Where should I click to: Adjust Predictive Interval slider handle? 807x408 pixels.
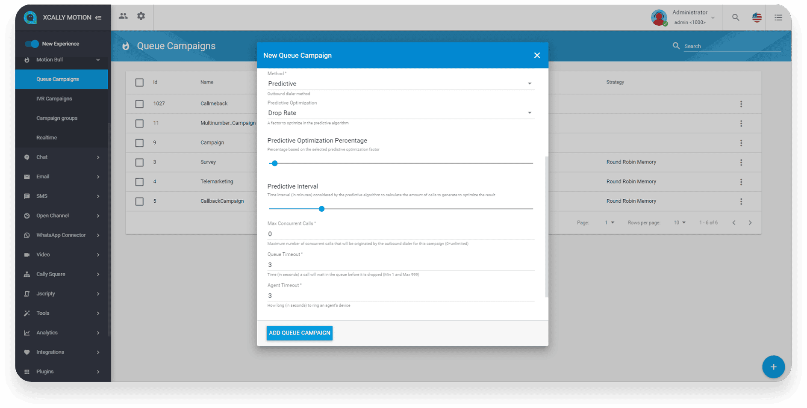(x=322, y=209)
